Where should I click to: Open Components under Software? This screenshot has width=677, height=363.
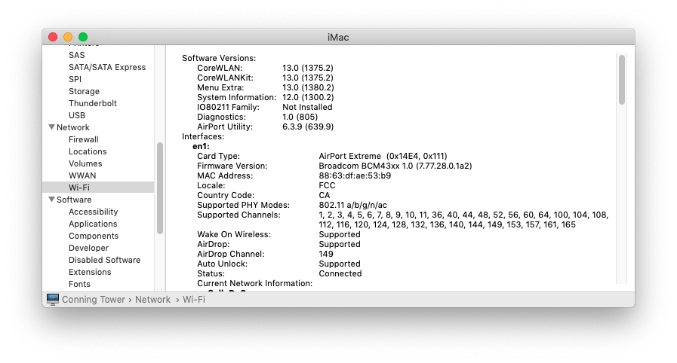94,236
